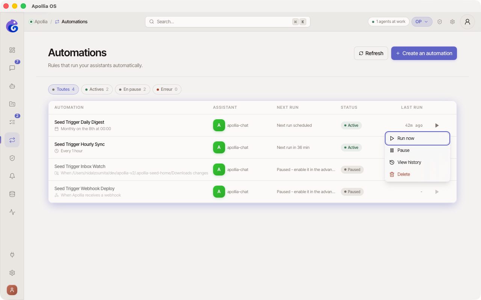481x300 pixels.
Task: Click the Refresh button
Action: 371,53
